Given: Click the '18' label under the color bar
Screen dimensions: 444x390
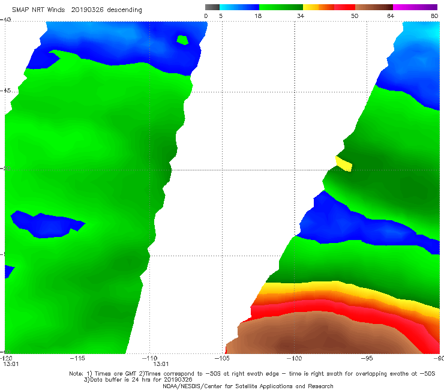Looking at the screenshot, I should 258,16.
